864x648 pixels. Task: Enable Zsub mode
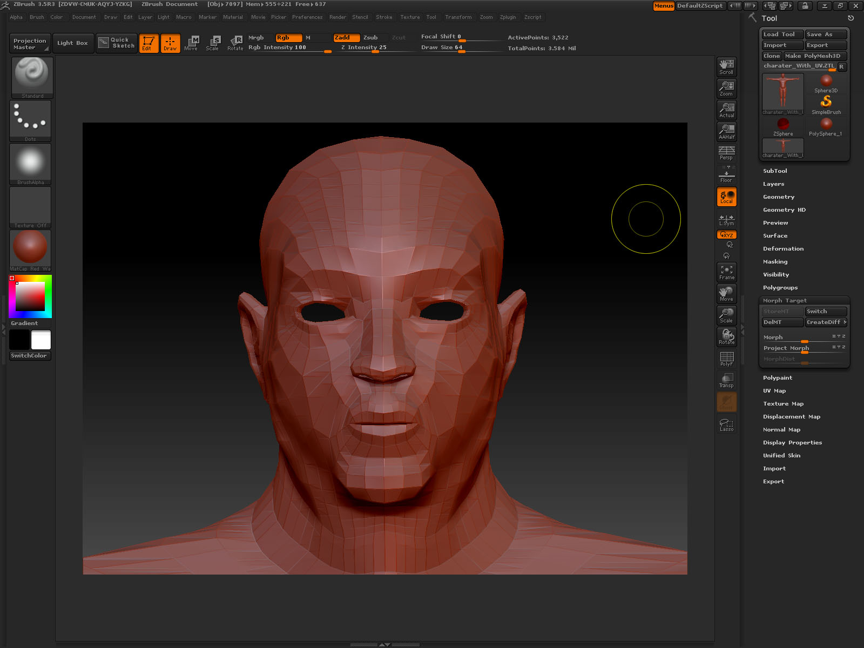[x=374, y=38]
